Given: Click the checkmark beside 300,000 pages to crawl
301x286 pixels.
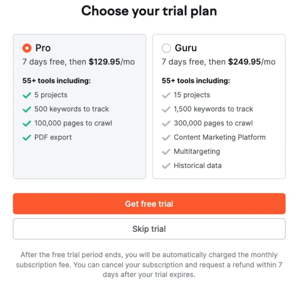Looking at the screenshot, I should tap(166, 123).
